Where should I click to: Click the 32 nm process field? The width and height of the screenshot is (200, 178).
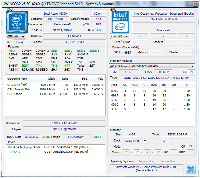[x=98, y=14]
